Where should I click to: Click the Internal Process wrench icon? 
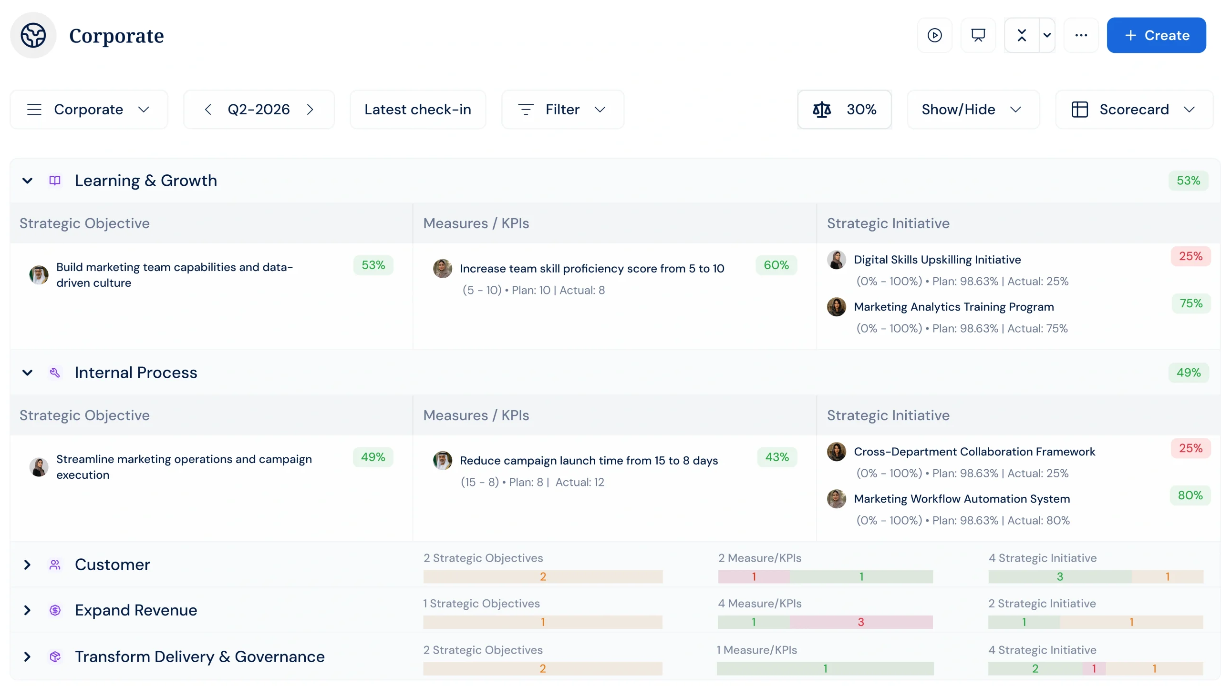tap(55, 373)
